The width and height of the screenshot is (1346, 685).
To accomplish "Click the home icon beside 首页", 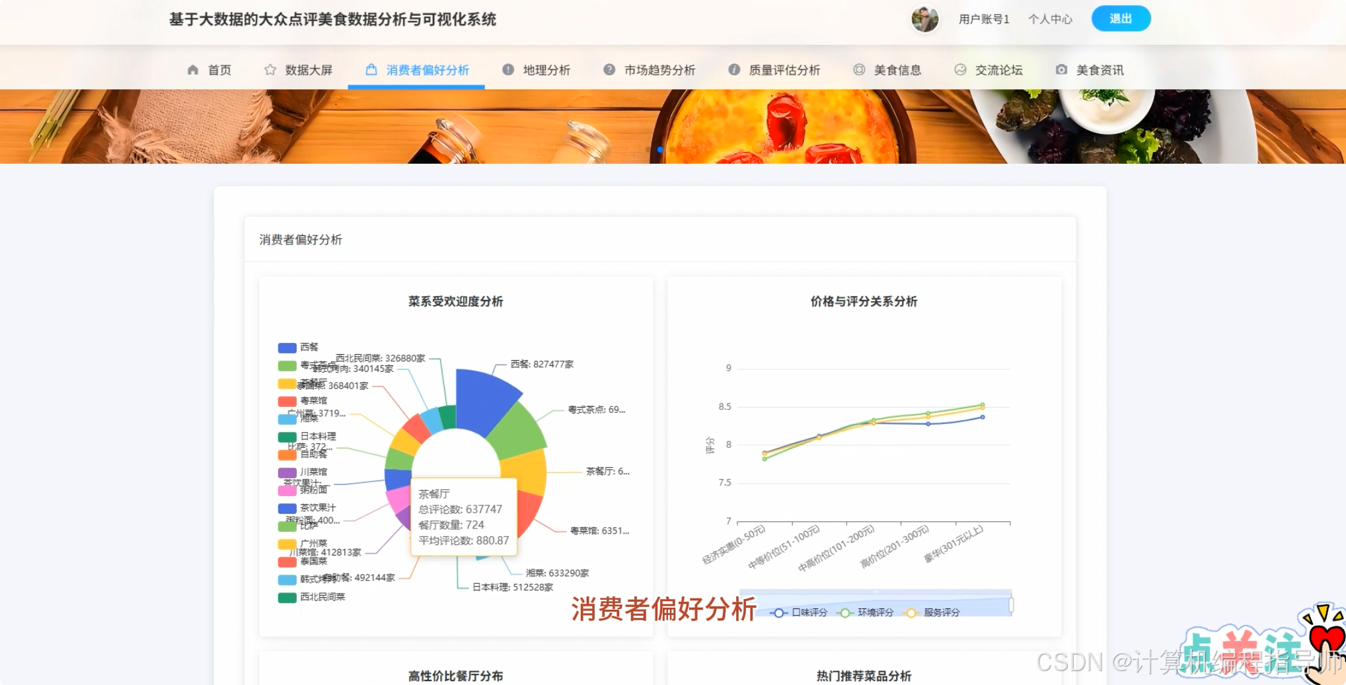I will (192, 69).
